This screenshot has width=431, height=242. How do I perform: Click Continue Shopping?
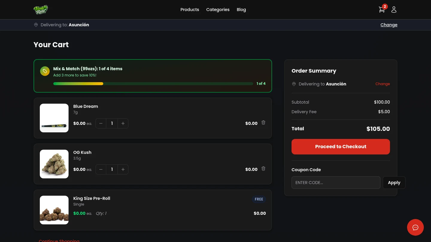tap(59, 241)
